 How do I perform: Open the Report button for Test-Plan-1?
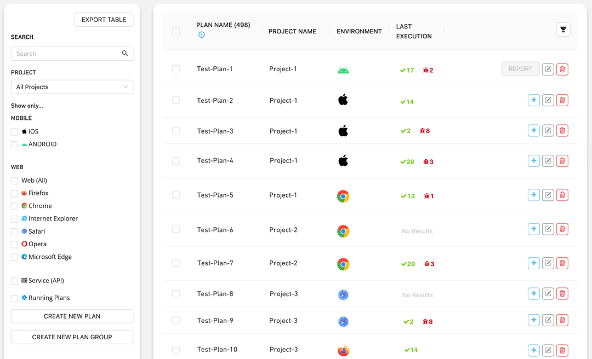point(520,69)
